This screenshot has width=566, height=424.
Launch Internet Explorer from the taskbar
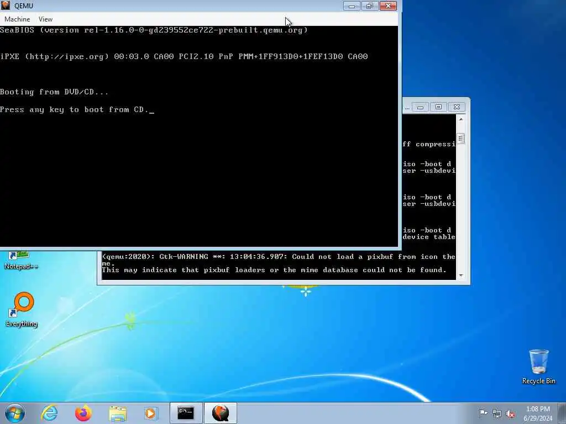point(49,413)
